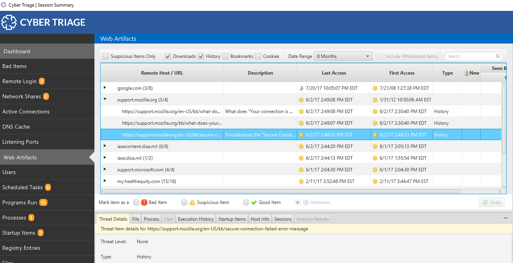Image resolution: width=513 pixels, height=263 pixels.
Task: Click the moon icon in google.com row
Action: click(x=301, y=88)
